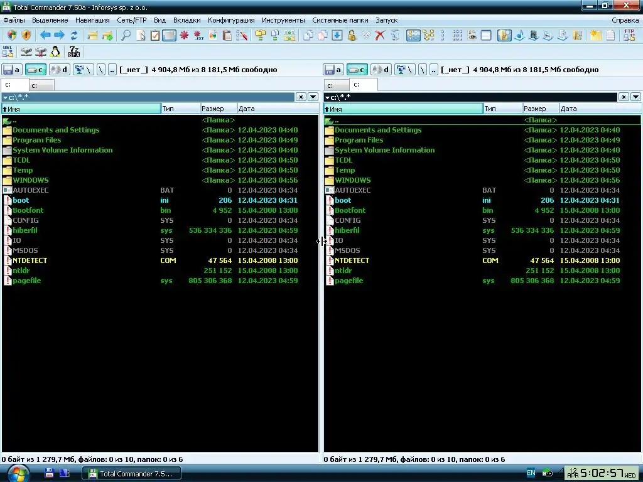643x482 pixels.
Task: Sort left panel by Тип column
Action: (x=180, y=109)
